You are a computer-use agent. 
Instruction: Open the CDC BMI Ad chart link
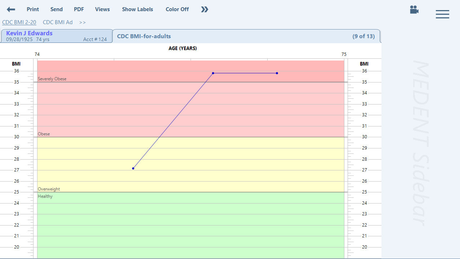(x=58, y=22)
